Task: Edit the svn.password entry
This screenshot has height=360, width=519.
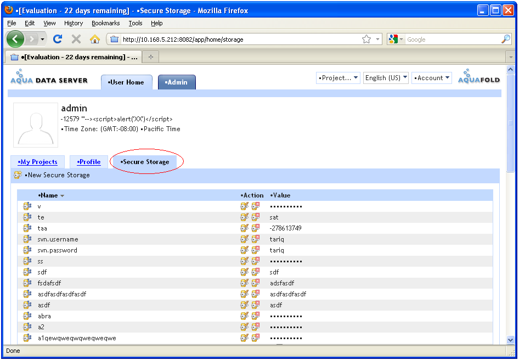Action: 244,250
